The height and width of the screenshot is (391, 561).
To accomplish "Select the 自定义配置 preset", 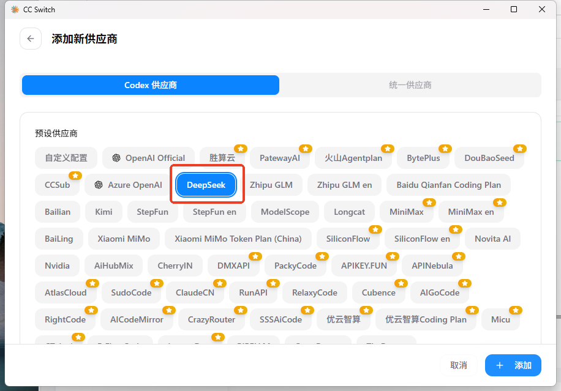I will pos(66,158).
